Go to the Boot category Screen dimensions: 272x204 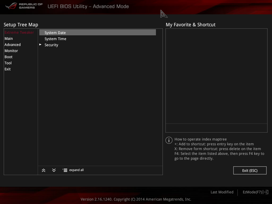tap(8, 57)
